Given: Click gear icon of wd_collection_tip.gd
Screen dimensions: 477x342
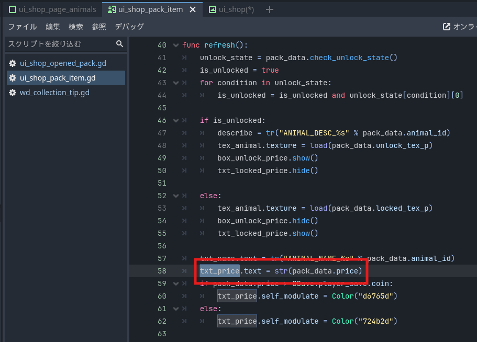Looking at the screenshot, I should (13, 93).
